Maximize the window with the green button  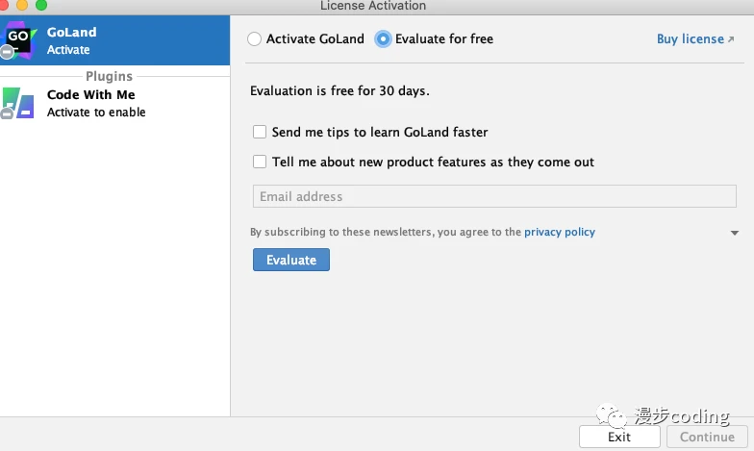(41, 5)
